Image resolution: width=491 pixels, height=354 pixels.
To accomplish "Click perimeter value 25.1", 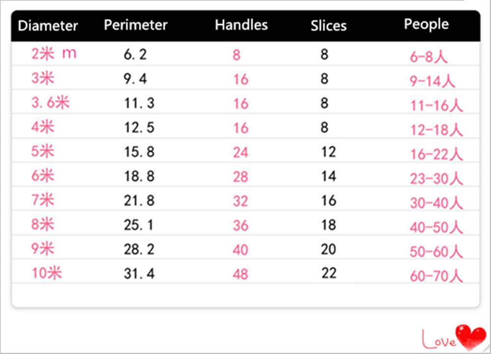I will [138, 225].
